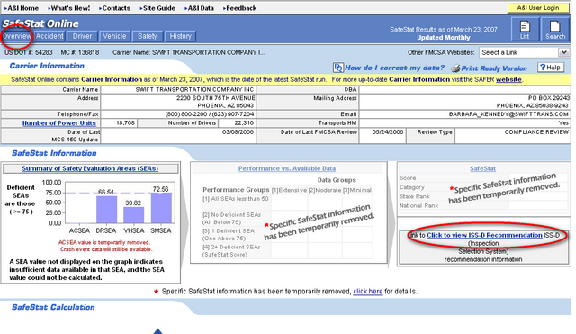Open the Contacts page
This screenshot has height=334, width=576.
click(x=115, y=8)
